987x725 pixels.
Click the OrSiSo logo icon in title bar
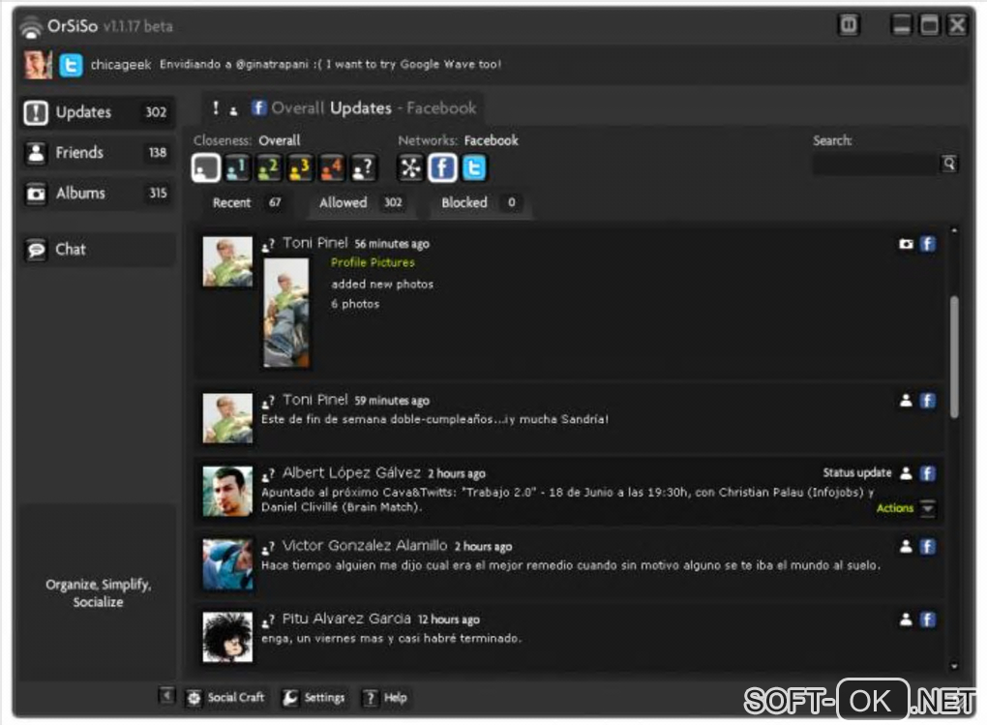click(x=31, y=28)
